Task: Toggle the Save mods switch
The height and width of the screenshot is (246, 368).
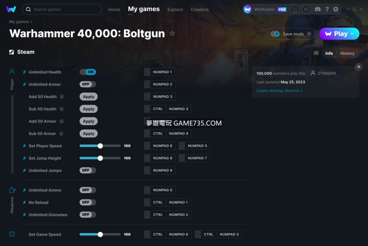Action: [275, 34]
